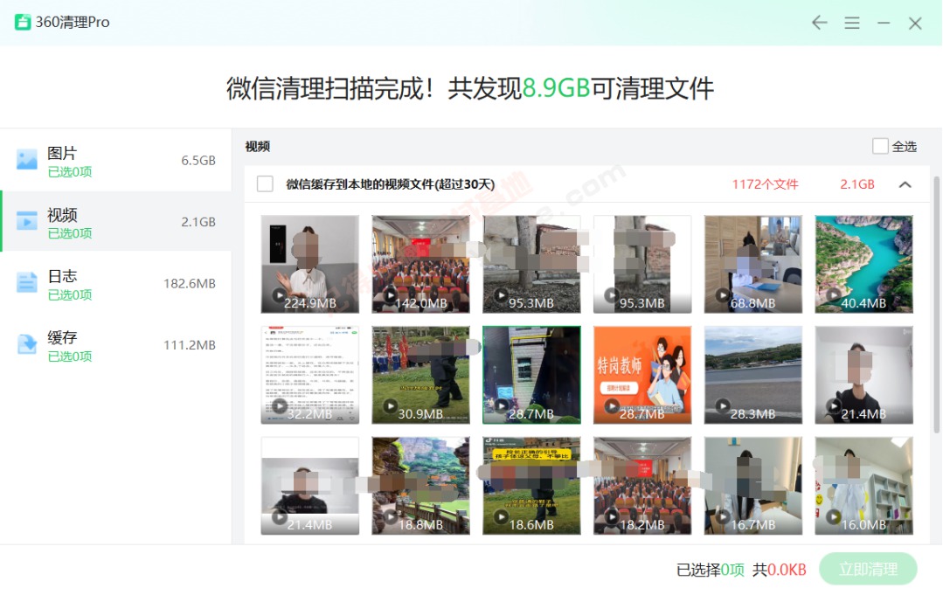
Task: Select the 16.0MB video thumbnail
Action: [x=863, y=486]
